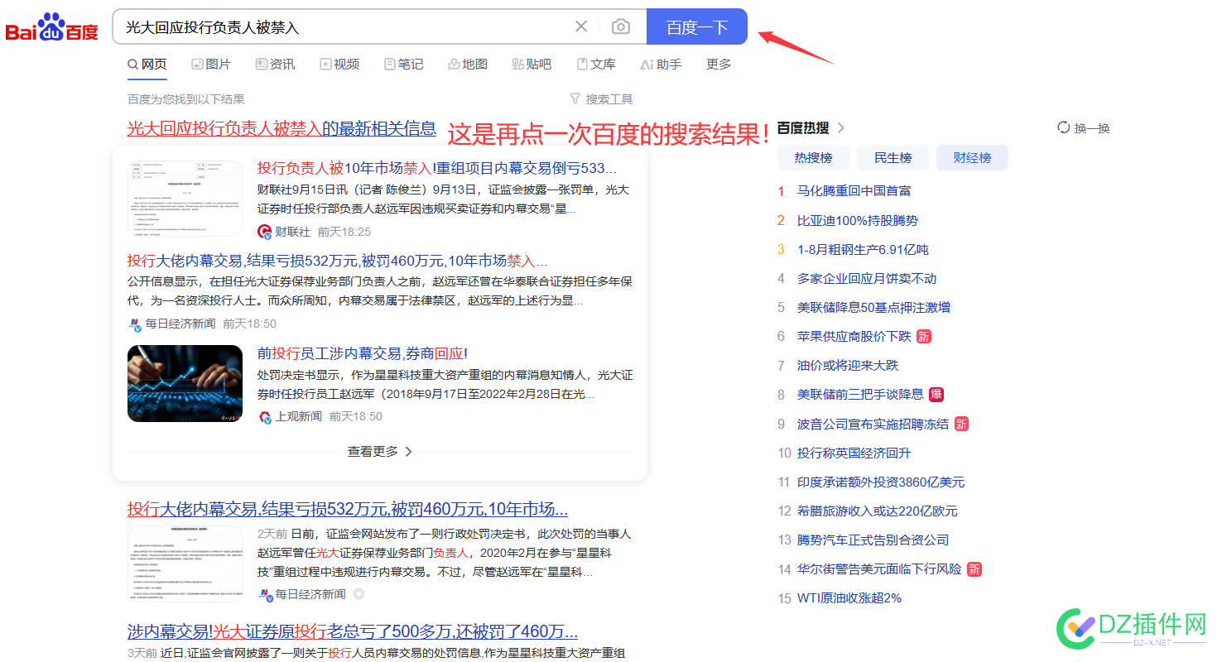
Task: Clear the search box with the X icon
Action: tap(581, 26)
